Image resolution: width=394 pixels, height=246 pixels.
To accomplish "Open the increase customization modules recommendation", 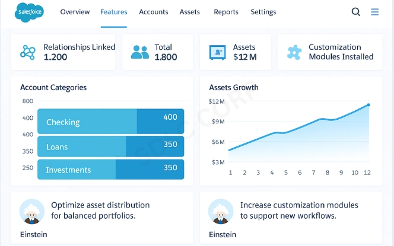I will point(299,210).
